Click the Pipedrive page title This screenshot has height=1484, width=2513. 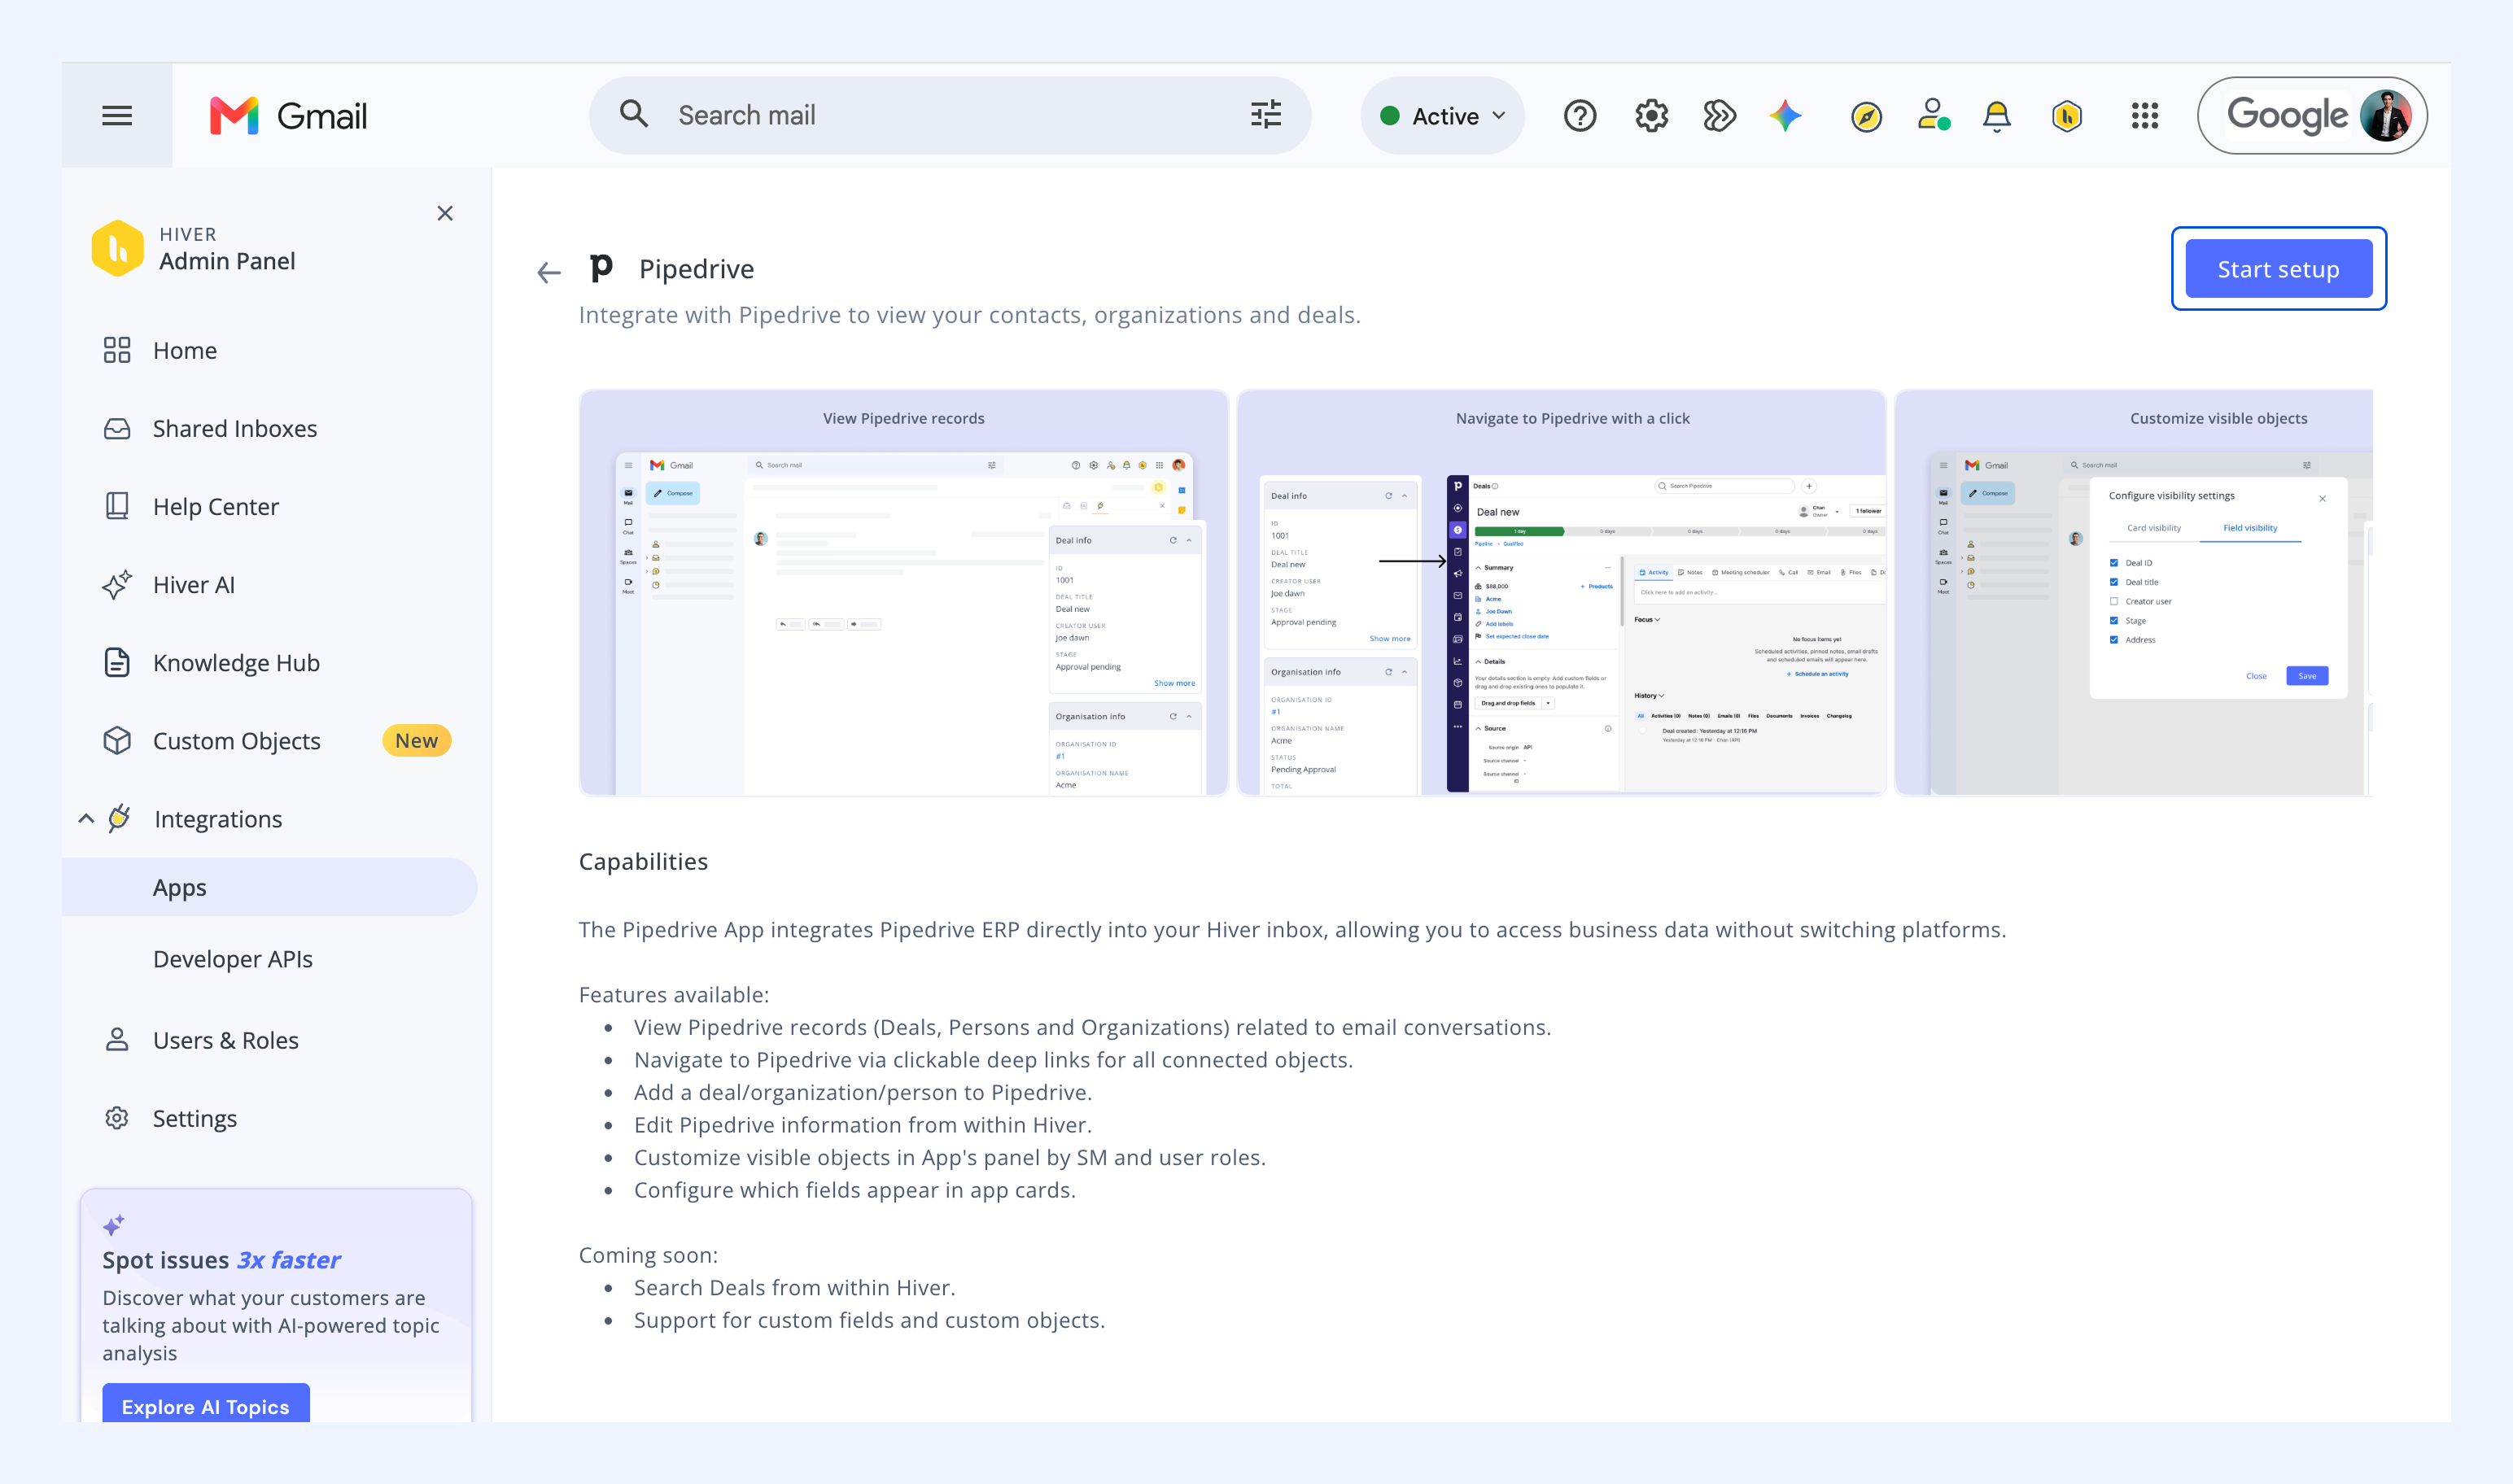point(696,269)
